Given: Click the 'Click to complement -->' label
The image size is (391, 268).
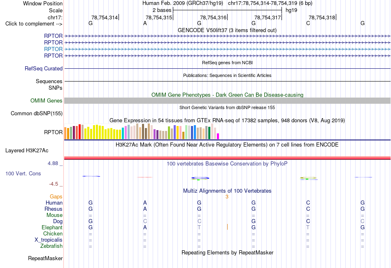Looking at the screenshot, I should pos(34,24).
